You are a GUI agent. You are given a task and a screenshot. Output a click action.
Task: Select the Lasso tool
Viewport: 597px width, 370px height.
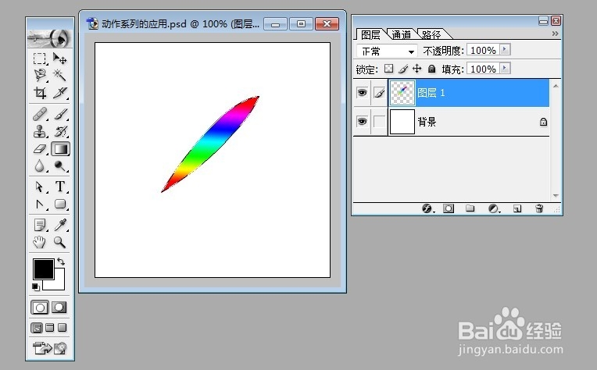[x=40, y=75]
